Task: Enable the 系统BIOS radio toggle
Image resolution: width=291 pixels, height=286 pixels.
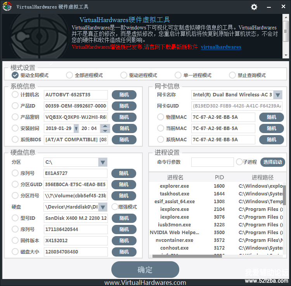Action: tap(15, 139)
